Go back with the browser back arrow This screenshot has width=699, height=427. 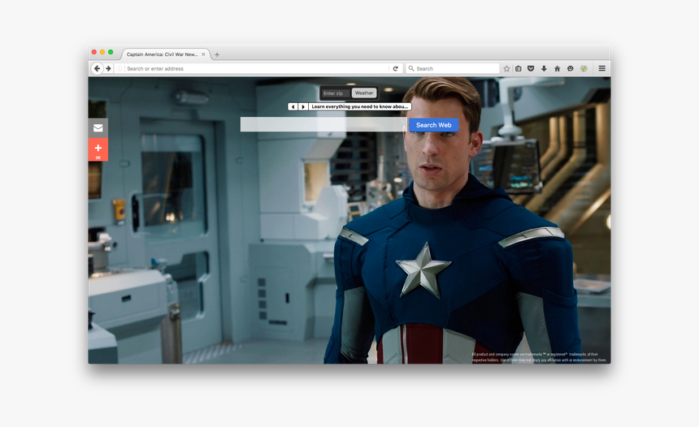coord(98,68)
